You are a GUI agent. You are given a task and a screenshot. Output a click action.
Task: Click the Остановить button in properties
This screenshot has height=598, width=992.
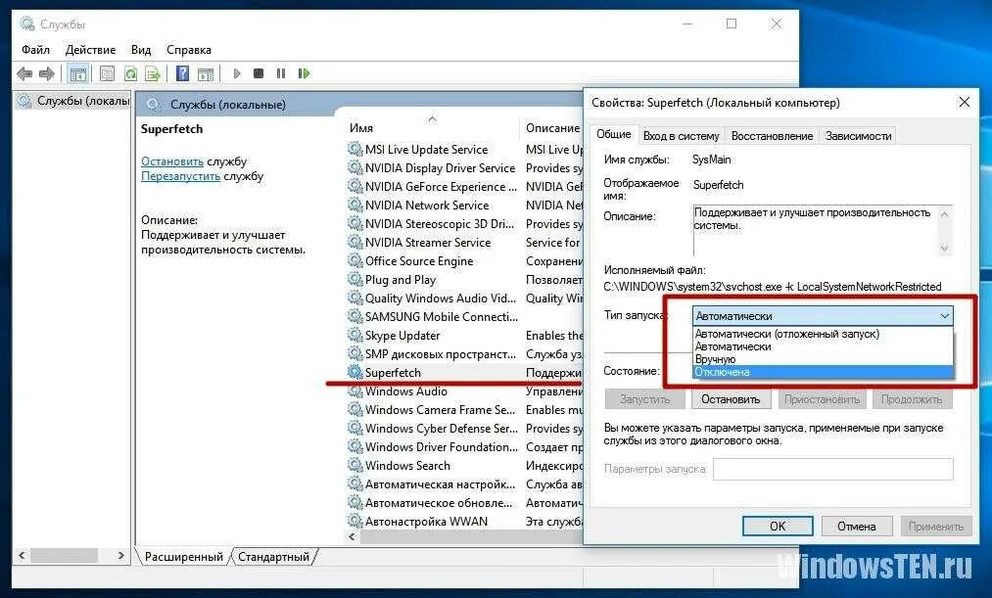[x=731, y=399]
